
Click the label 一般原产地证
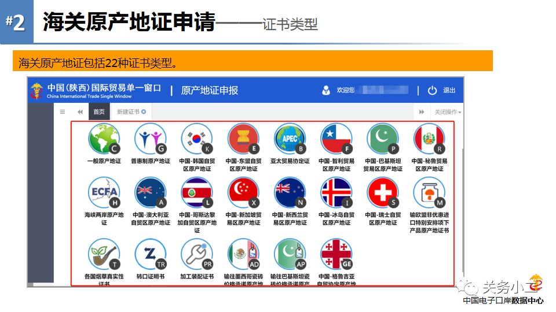104,161
